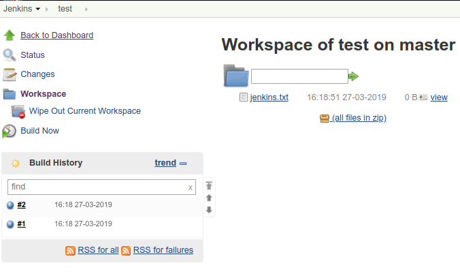Click the document icon beside jenkins.txt
This screenshot has width=460, height=274.
244,97
